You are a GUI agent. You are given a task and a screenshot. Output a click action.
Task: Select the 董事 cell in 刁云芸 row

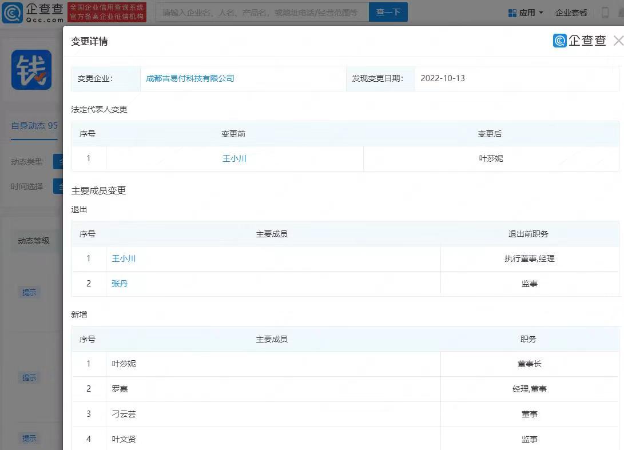point(529,414)
